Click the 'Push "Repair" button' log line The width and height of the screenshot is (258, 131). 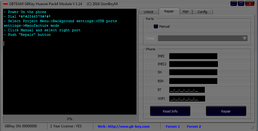coord(27,35)
